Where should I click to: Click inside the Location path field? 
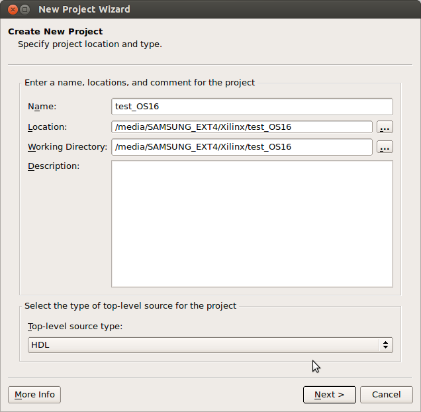(242, 127)
